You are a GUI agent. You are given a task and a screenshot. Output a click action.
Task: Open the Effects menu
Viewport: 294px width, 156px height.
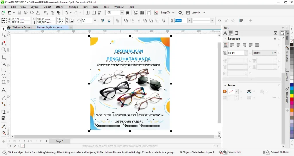coord(60,7)
